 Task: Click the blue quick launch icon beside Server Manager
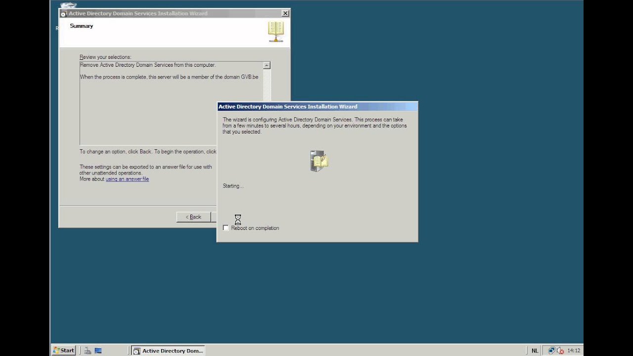point(98,351)
